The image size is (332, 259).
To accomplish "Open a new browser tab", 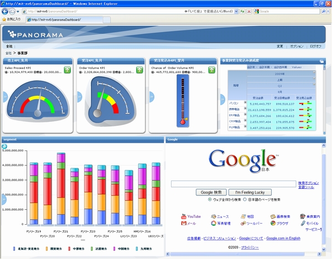I will (x=107, y=20).
